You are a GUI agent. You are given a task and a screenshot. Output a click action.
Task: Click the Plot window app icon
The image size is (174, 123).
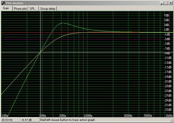click(3, 3)
